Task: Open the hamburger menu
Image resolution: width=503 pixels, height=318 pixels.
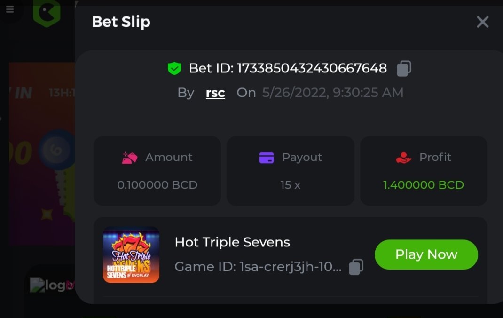Action: pyautogui.click(x=10, y=9)
